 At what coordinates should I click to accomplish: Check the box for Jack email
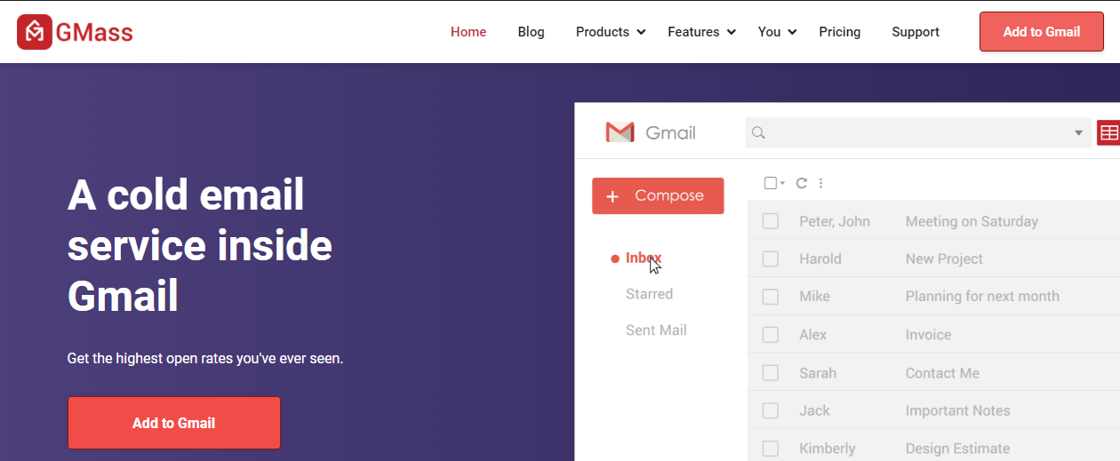(x=771, y=410)
